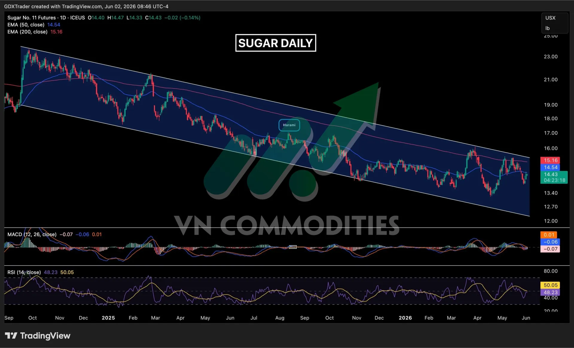Open the Sugar No. 11 Futures symbol legend

coord(46,18)
